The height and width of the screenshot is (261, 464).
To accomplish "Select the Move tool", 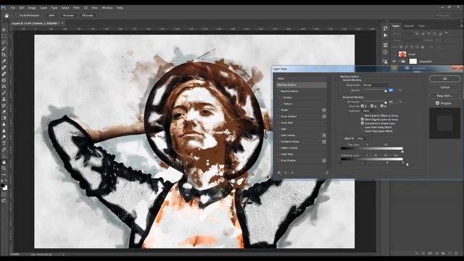I will [4, 30].
